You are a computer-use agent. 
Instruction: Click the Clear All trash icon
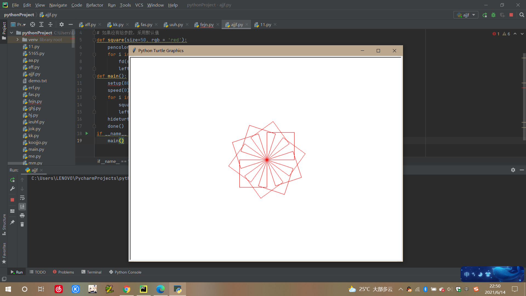click(x=22, y=224)
